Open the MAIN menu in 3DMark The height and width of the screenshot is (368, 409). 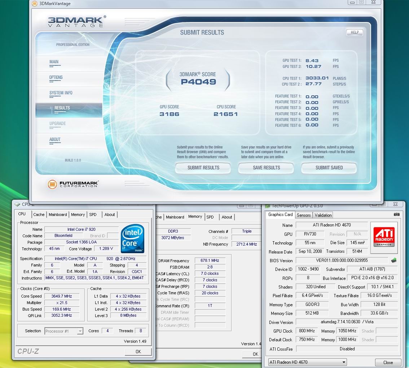[54, 62]
